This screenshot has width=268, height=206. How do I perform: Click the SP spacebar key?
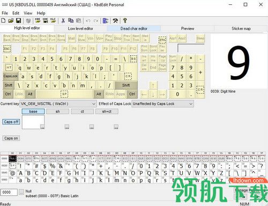tap(64, 94)
